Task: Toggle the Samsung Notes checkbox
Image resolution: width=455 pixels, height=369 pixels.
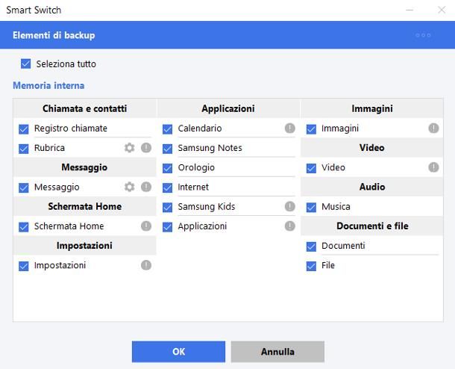Action: click(x=167, y=149)
